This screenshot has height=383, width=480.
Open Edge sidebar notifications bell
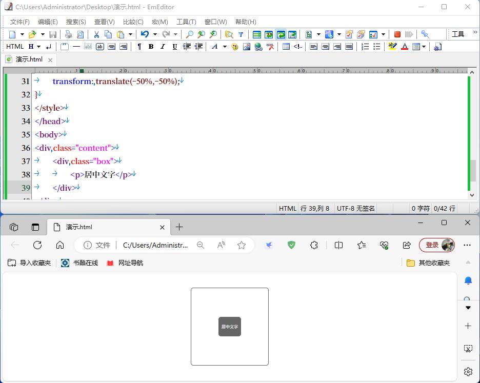click(468, 280)
